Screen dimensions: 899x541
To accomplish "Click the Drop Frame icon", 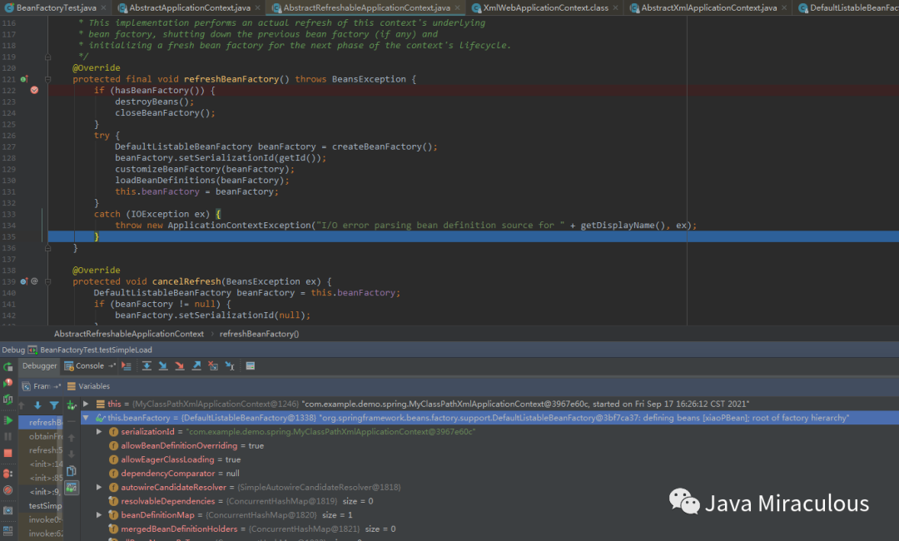I will click(213, 365).
